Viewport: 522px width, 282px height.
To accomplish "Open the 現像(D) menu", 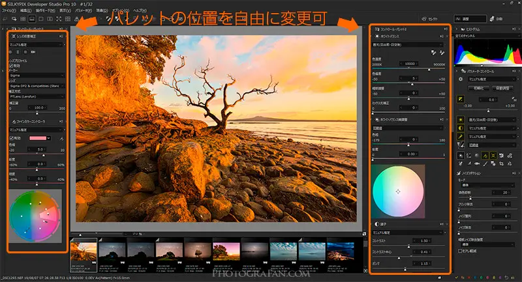I will [x=102, y=10].
